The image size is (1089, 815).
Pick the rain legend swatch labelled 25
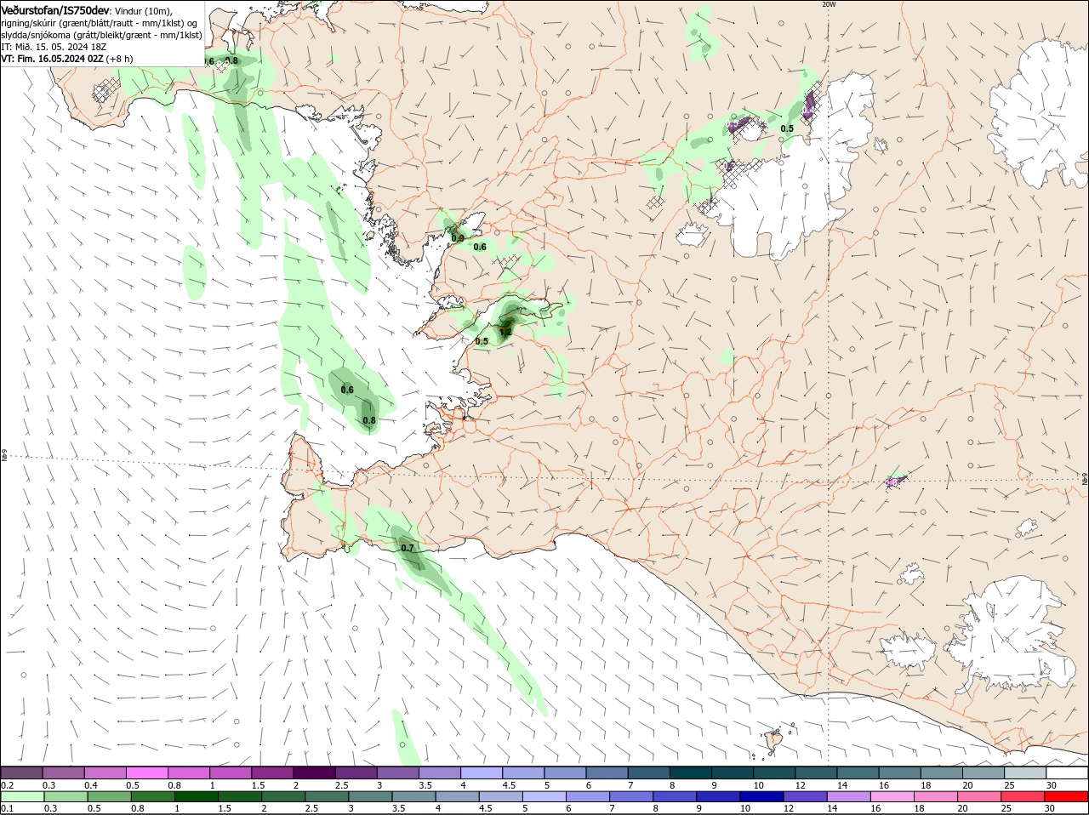click(x=1022, y=796)
